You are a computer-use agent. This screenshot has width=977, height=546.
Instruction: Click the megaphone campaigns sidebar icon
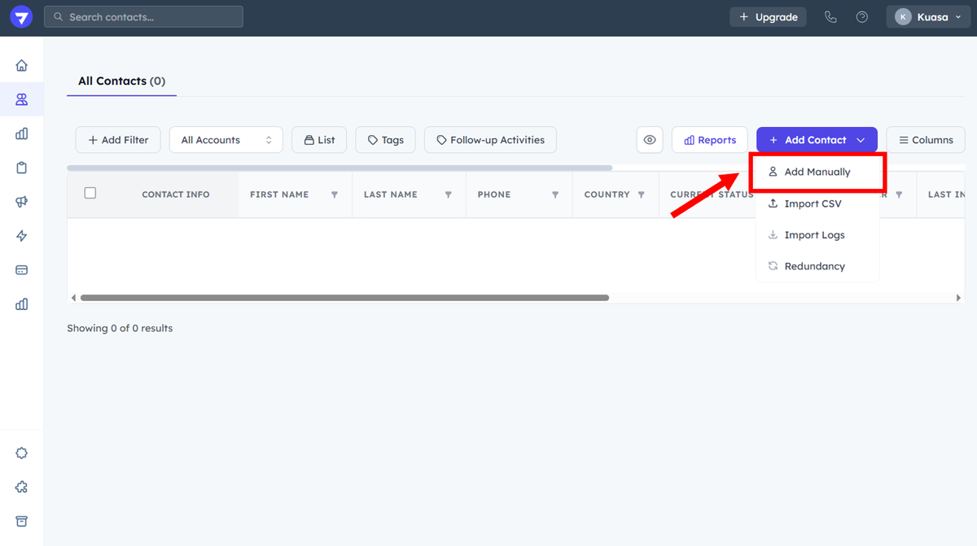[x=22, y=202]
